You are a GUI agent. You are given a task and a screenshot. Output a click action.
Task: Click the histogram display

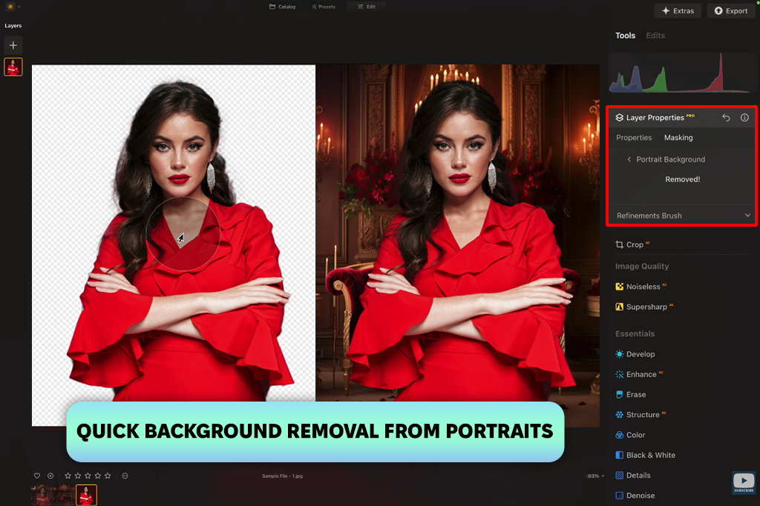pyautogui.click(x=681, y=73)
